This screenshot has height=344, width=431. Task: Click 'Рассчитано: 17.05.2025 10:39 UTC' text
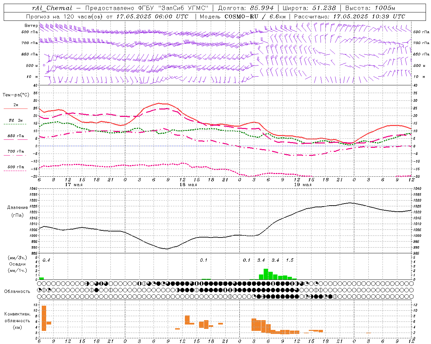350,16
